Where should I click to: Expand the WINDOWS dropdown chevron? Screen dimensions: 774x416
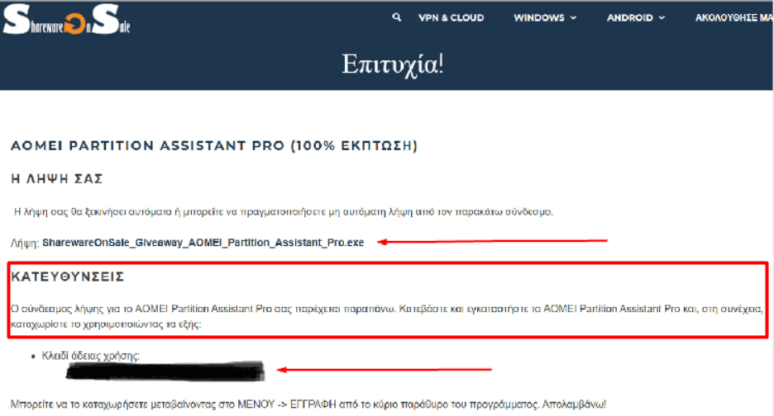[x=573, y=17]
